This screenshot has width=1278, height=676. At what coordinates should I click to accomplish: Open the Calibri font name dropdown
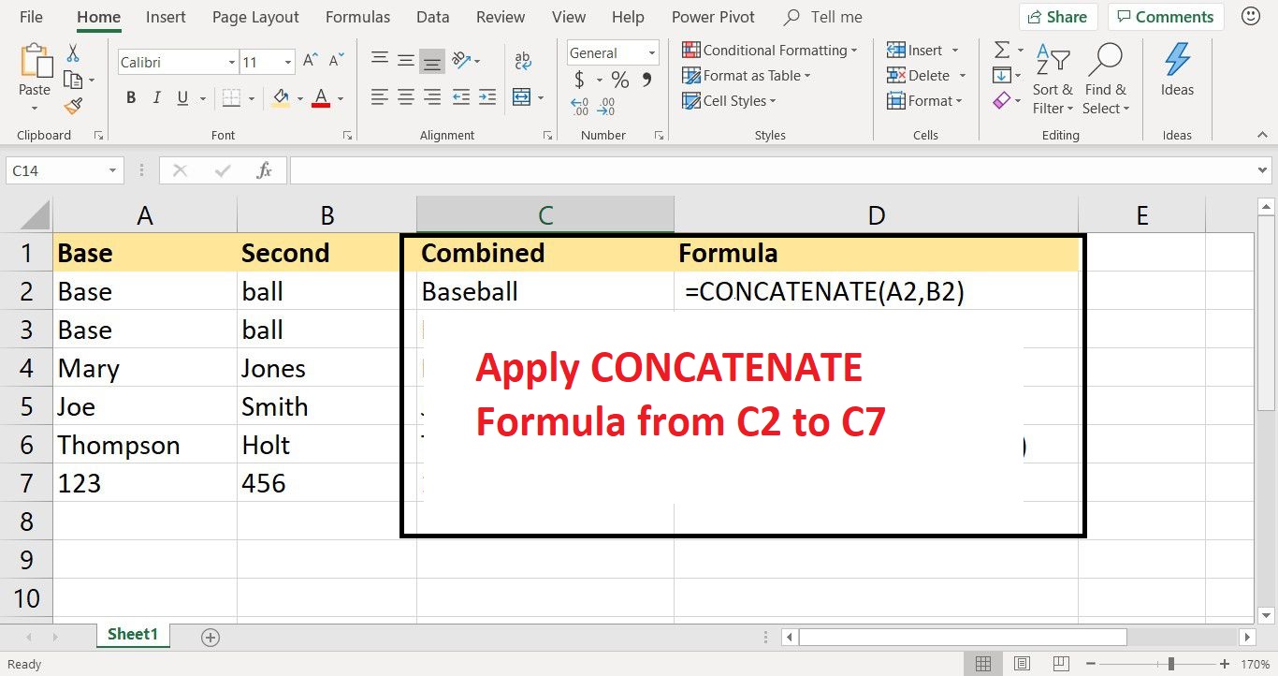(x=232, y=63)
